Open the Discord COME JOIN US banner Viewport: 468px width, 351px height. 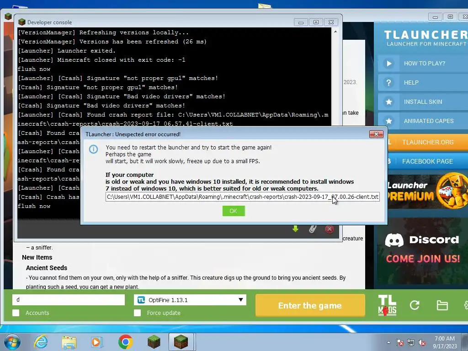pos(422,251)
